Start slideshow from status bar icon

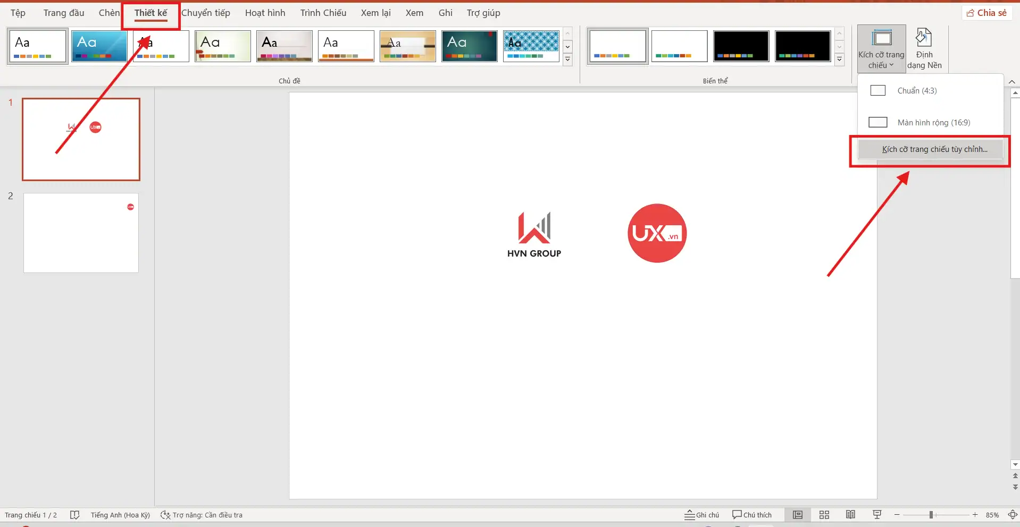(877, 515)
